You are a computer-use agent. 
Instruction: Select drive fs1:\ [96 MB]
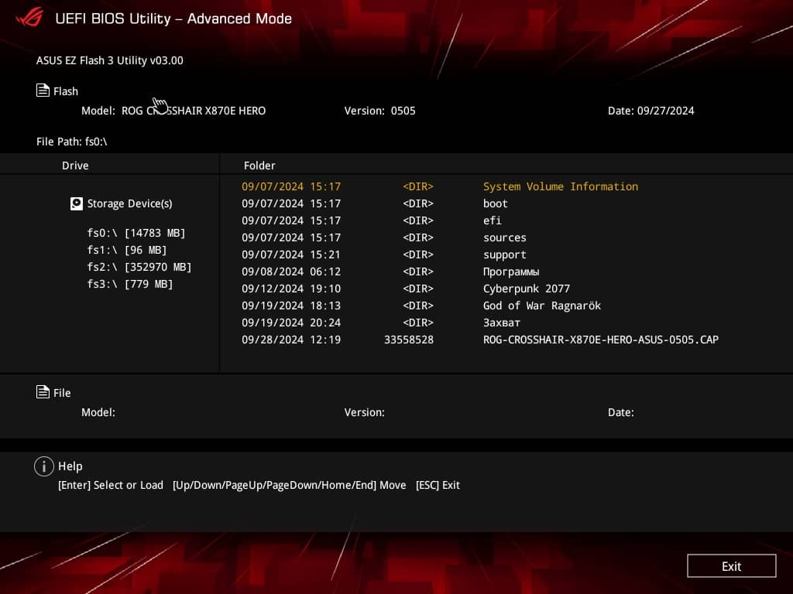tap(127, 250)
